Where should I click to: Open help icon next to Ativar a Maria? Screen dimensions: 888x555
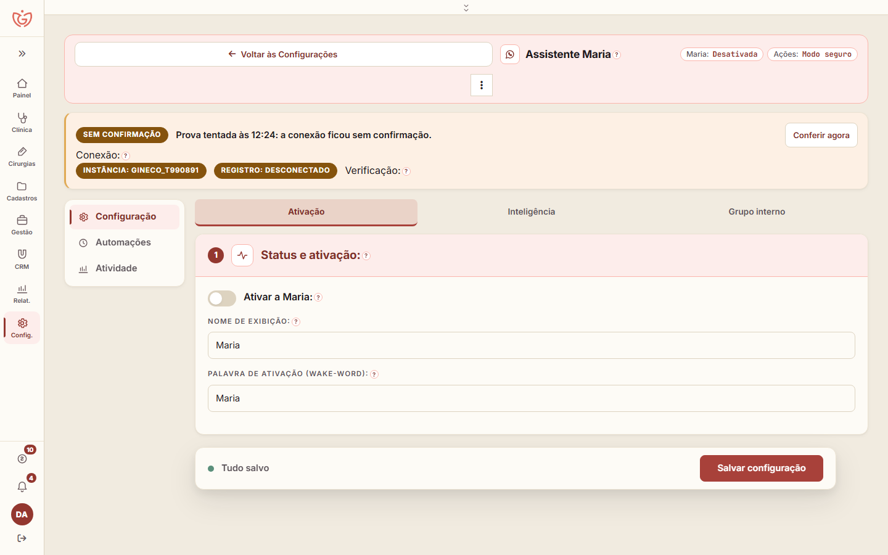coord(318,297)
